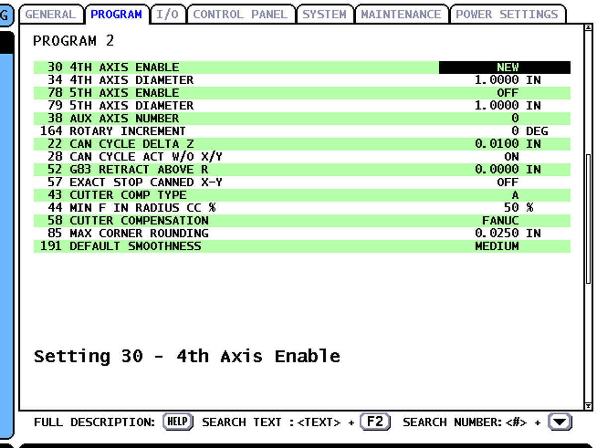The width and height of the screenshot is (597, 448).
Task: Click ON value of CAN CYCLE ACT W/O X/Y
Action: point(511,157)
